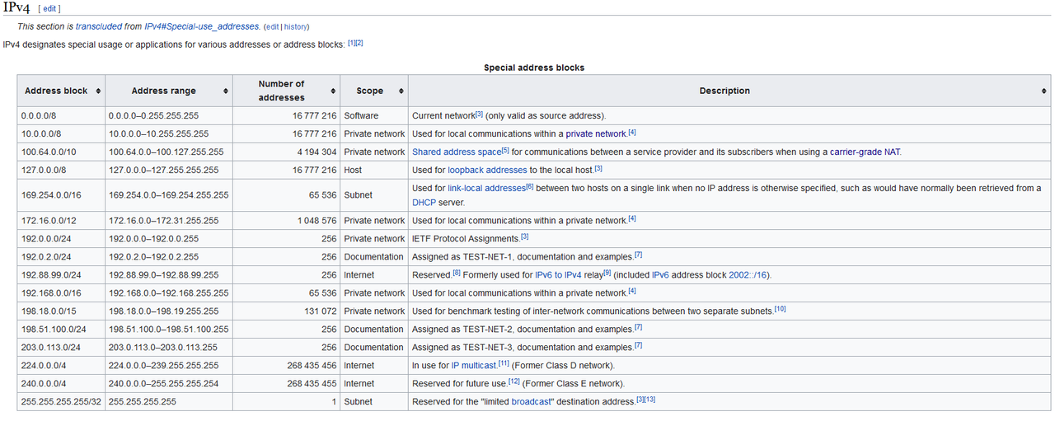The height and width of the screenshot is (421, 1055).
Task: Open the transcluded link in the note
Action: (97, 26)
